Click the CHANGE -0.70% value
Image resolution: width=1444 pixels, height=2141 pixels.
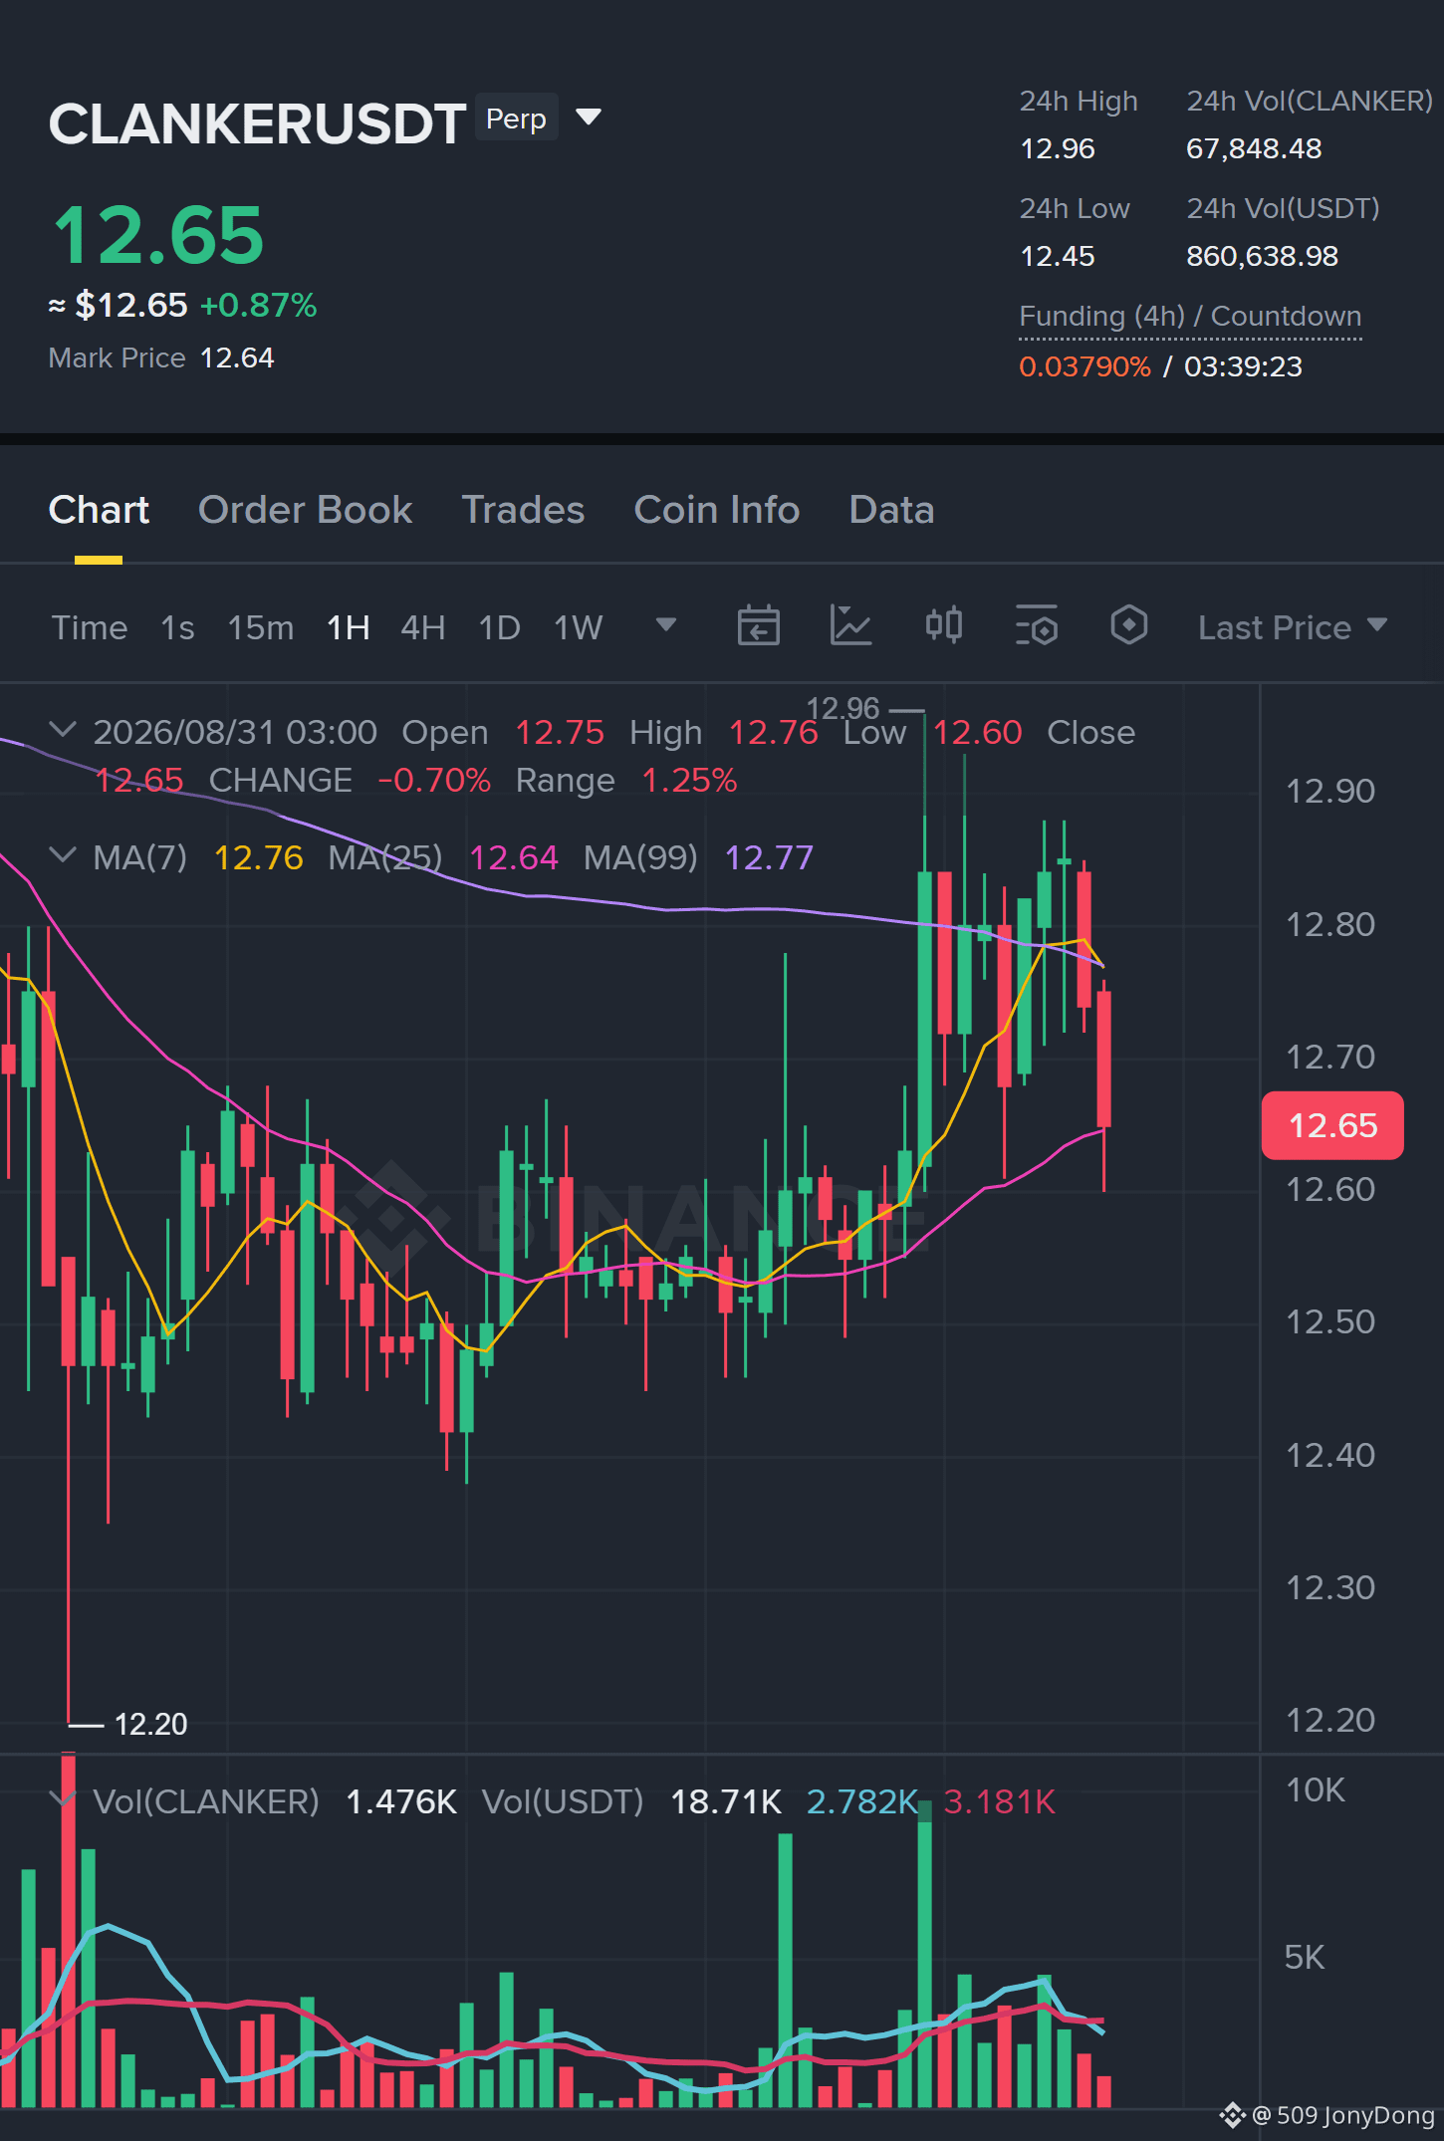click(x=434, y=781)
